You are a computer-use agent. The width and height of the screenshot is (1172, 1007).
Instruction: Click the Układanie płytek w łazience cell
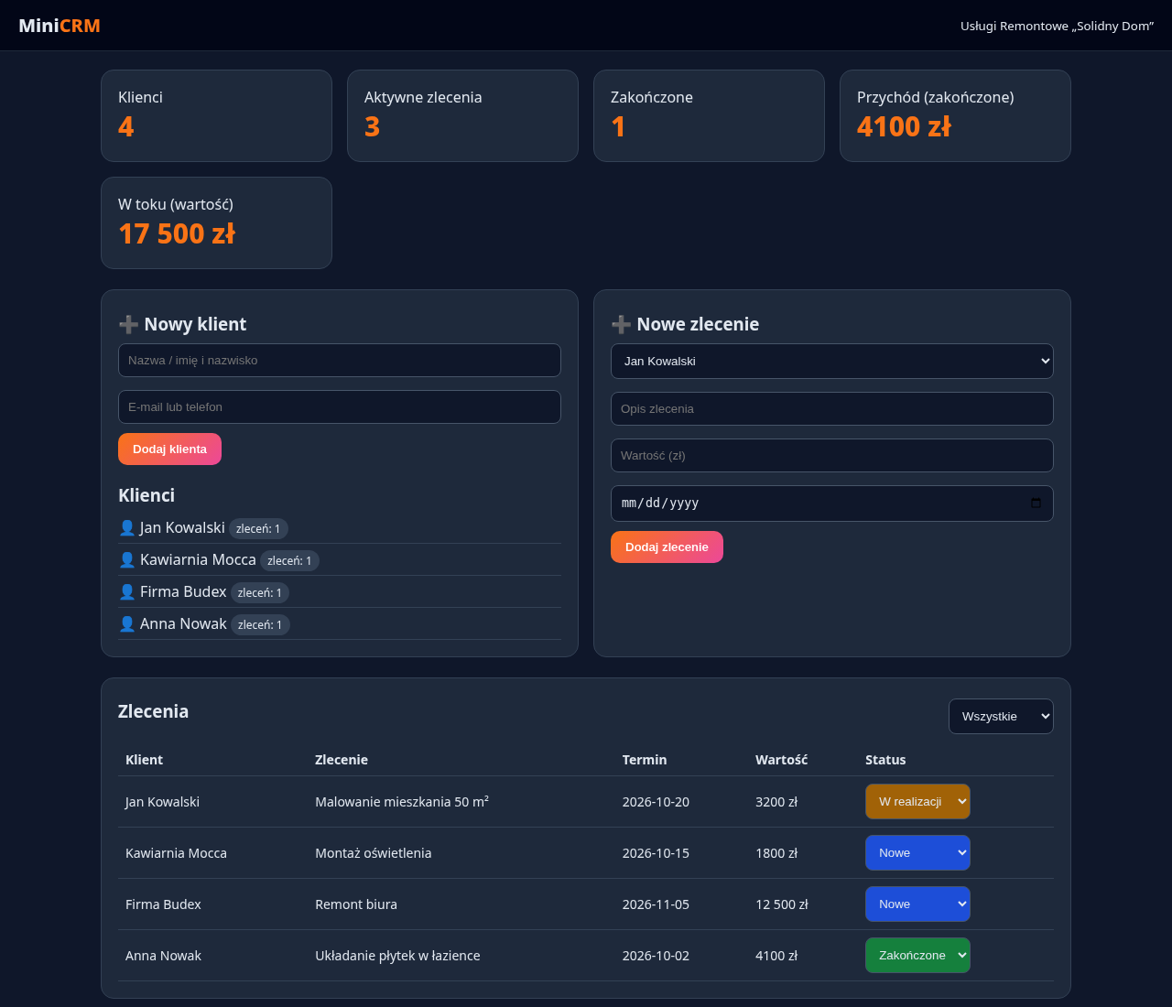coord(397,956)
